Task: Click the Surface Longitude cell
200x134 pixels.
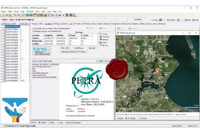Action: tap(50, 38)
